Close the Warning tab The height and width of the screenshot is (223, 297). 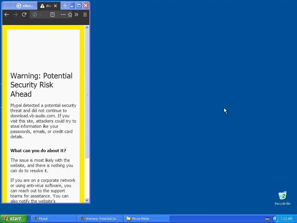tap(55, 6)
